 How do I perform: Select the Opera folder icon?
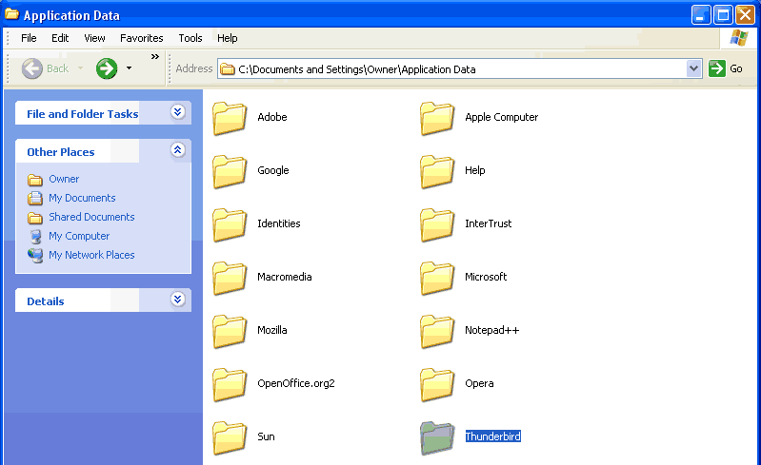coord(437,384)
